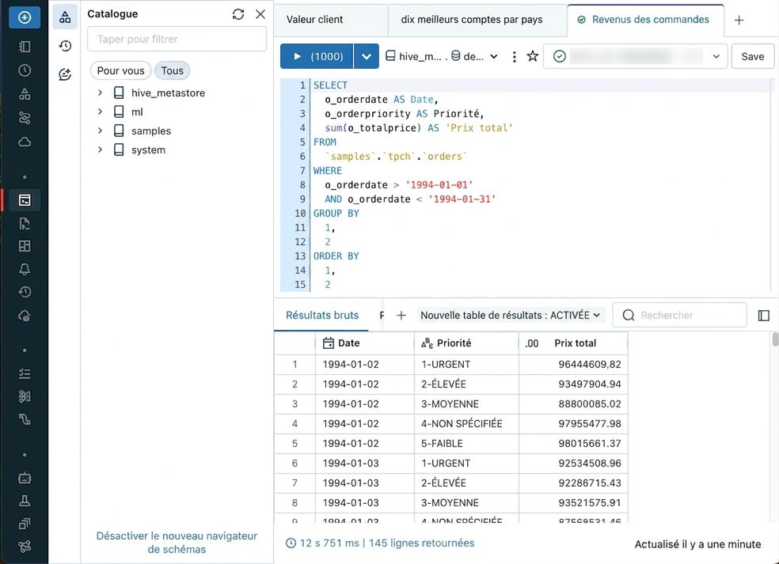Open Data Ingestion icon in sidebar
Screen dimensions: 779x564
[x=25, y=396]
